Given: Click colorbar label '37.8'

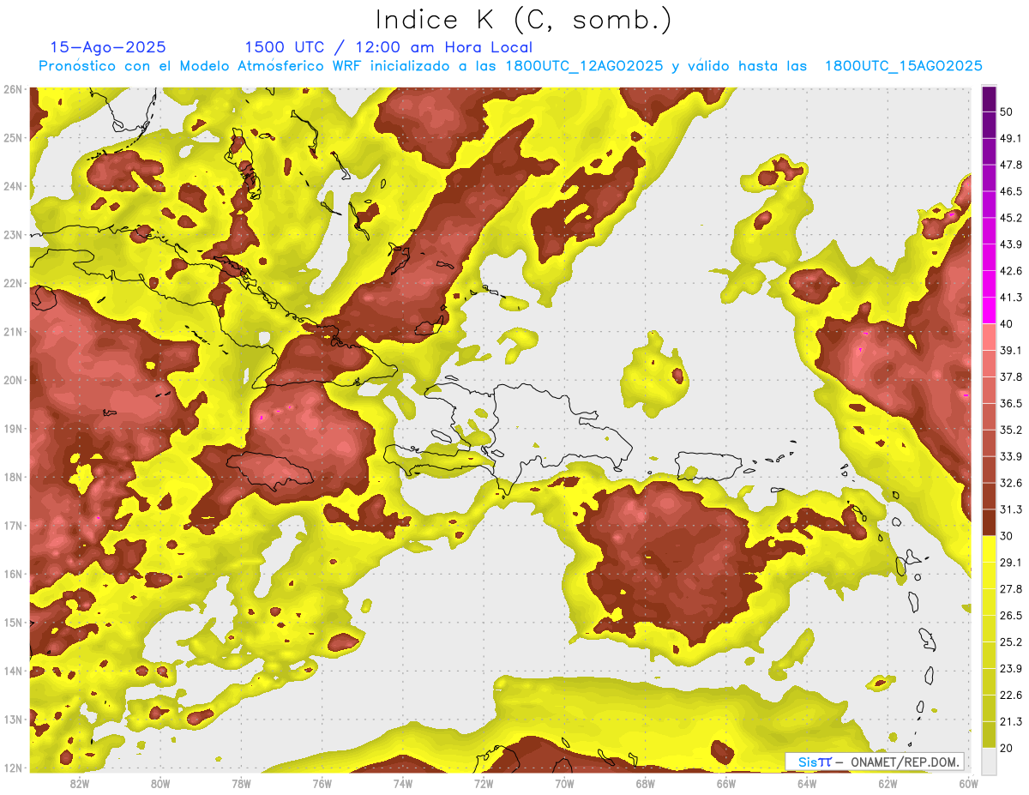Looking at the screenshot, I should tap(1010, 376).
